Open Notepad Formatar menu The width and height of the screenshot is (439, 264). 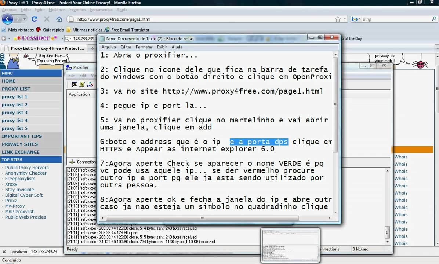click(x=144, y=47)
